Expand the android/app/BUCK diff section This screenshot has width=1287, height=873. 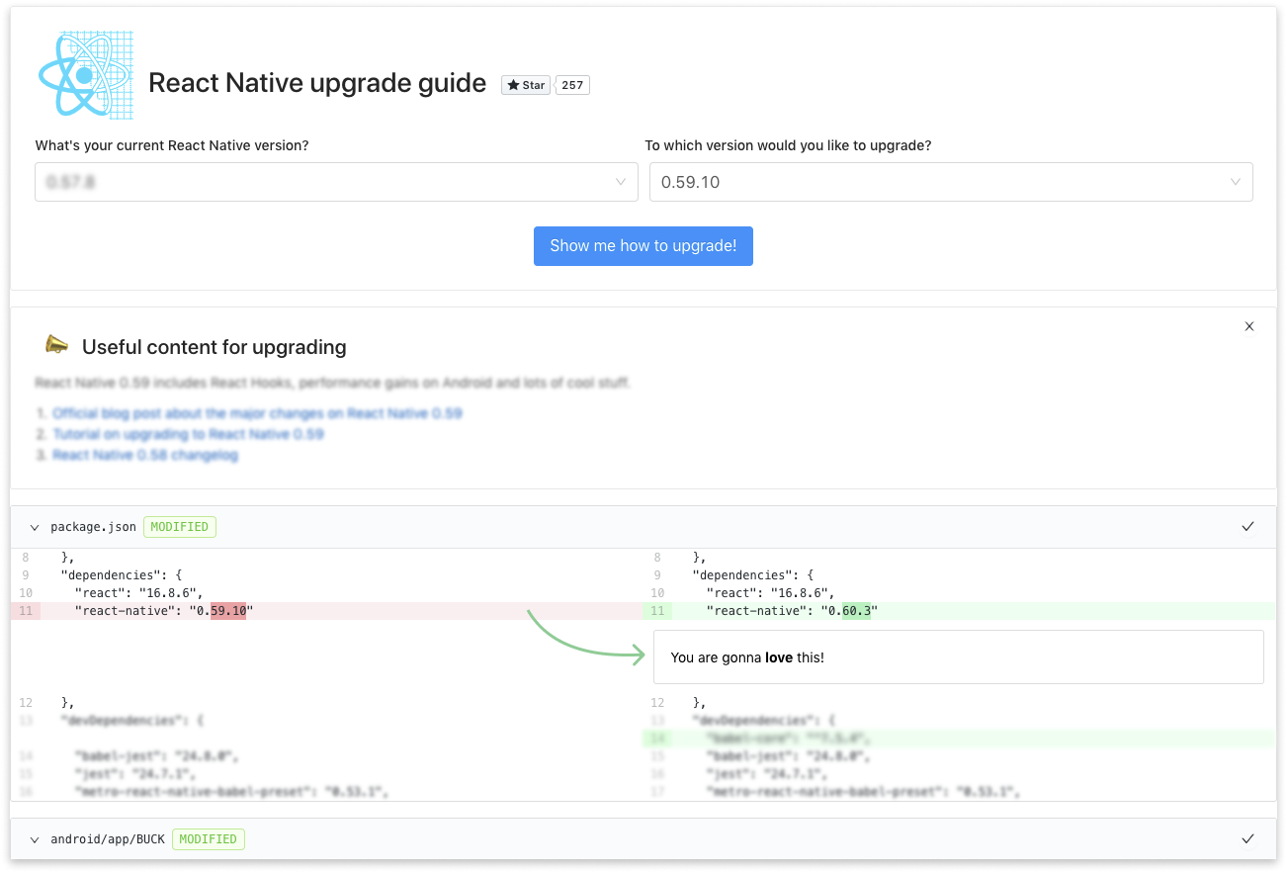[x=35, y=839]
